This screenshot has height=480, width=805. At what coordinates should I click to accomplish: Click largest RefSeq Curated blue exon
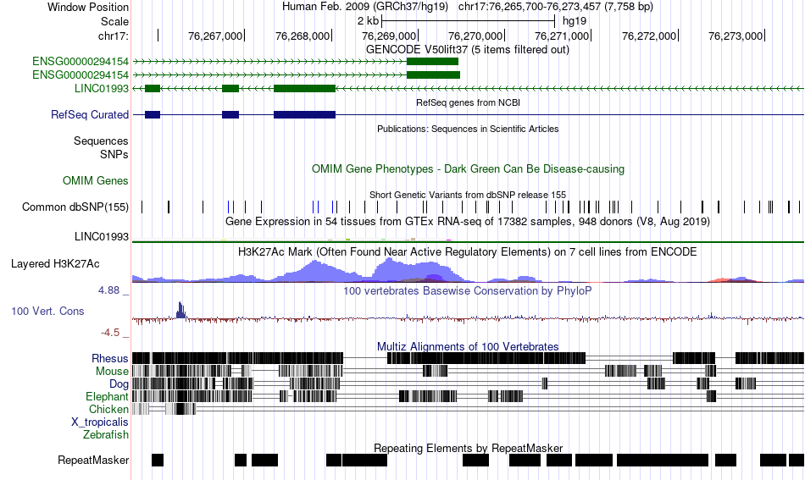point(304,114)
